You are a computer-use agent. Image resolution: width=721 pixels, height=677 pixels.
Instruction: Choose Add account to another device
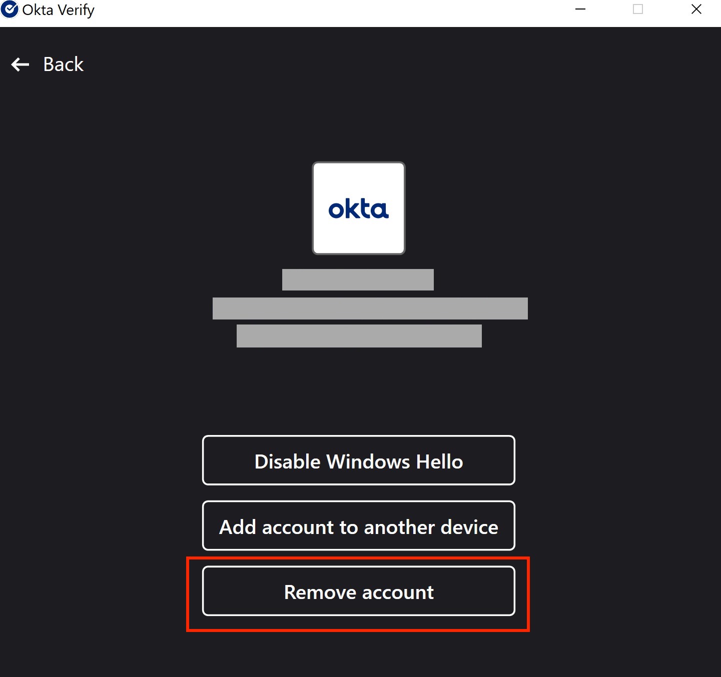(x=358, y=525)
